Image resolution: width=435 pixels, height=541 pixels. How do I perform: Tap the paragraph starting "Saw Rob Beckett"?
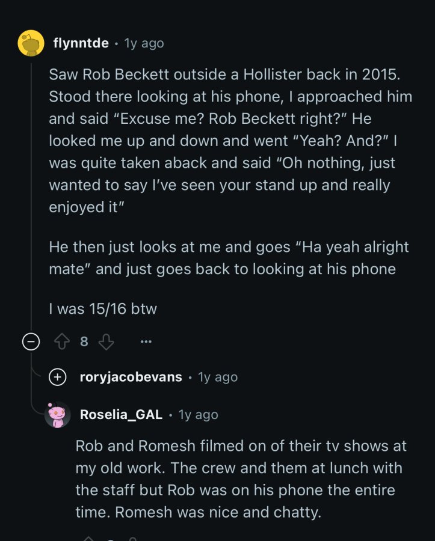click(x=230, y=141)
